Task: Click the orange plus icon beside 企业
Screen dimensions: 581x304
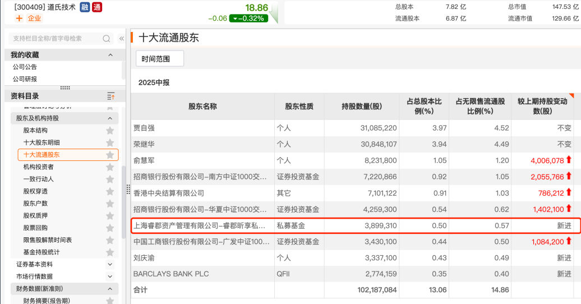Action: pos(19,18)
